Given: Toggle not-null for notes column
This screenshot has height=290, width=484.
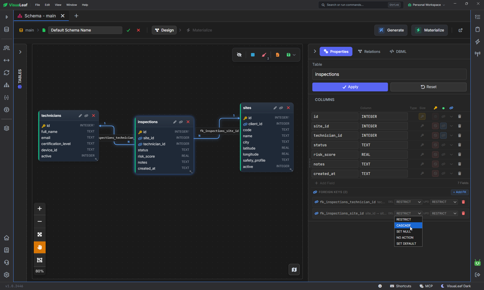Looking at the screenshot, I should (x=435, y=164).
